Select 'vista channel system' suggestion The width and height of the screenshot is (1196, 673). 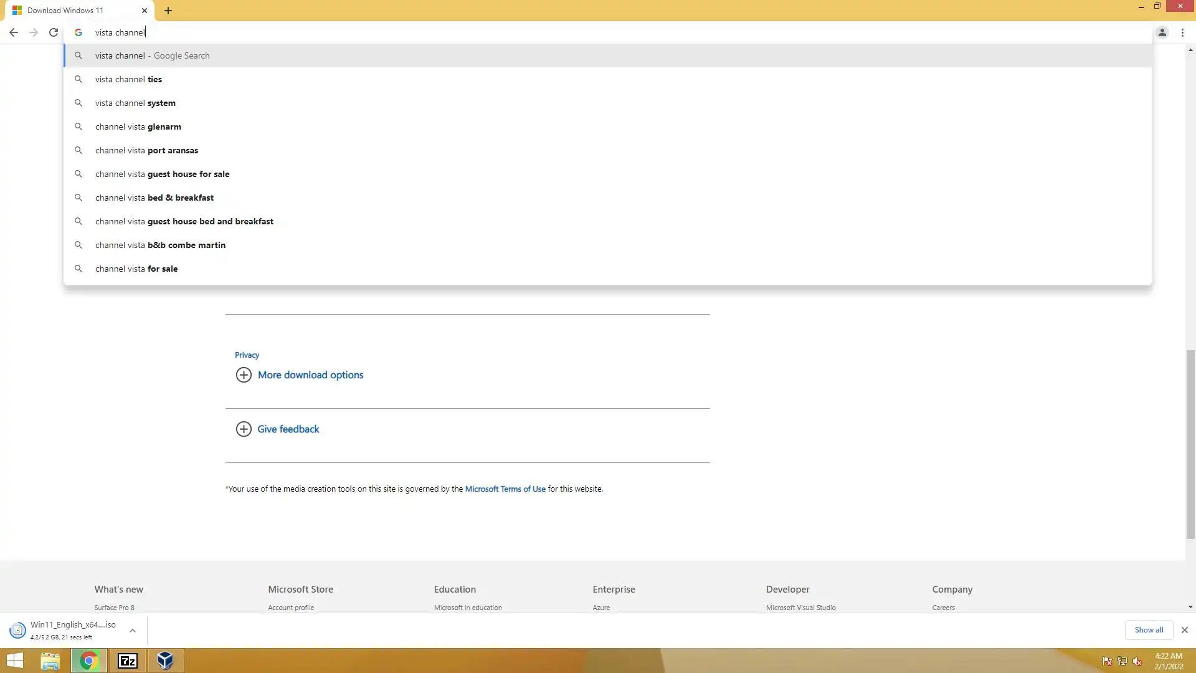[135, 103]
